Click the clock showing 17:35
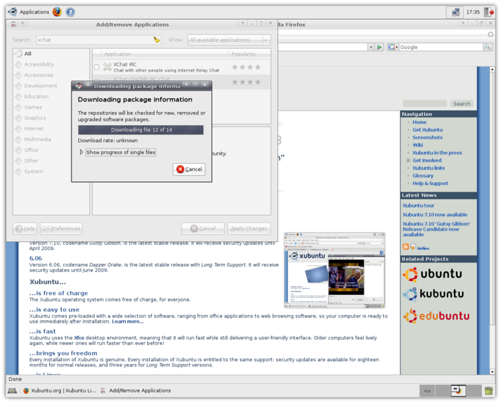The height and width of the screenshot is (403, 501). (473, 12)
